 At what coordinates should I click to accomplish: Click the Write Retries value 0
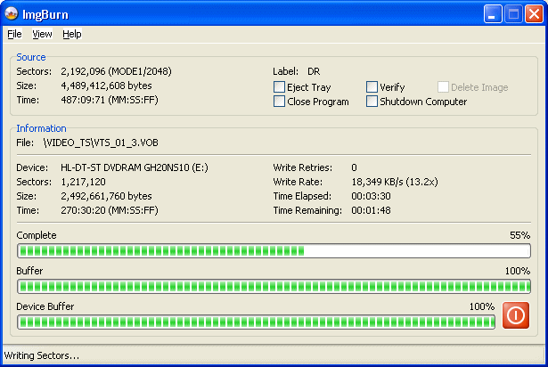point(354,167)
